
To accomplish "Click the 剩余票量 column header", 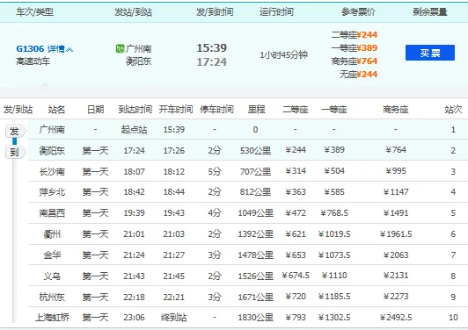I will coord(430,12).
